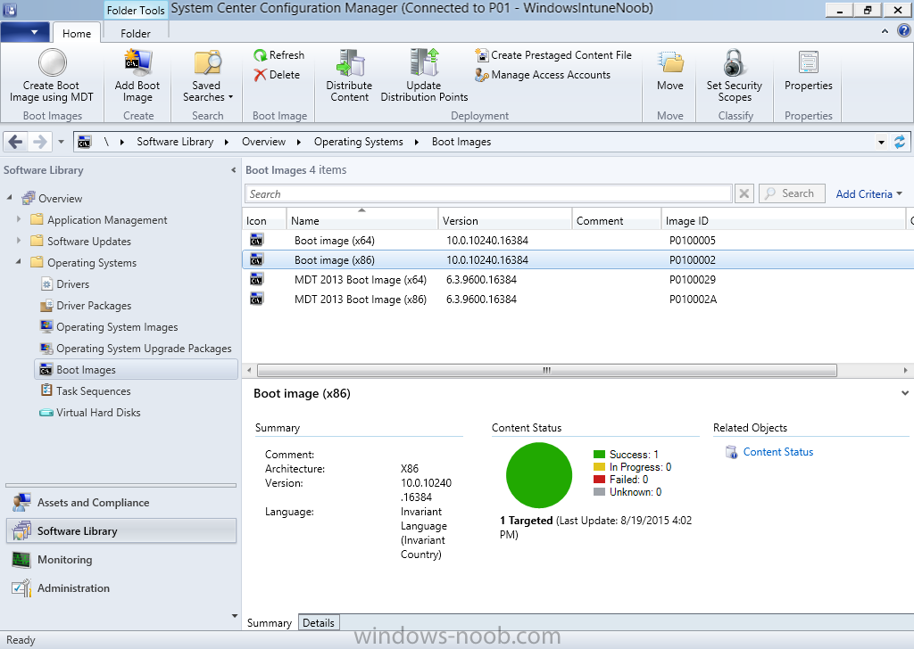Viewport: 914px width, 649px height.
Task: Select Drivers in the tree
Action: click(65, 284)
